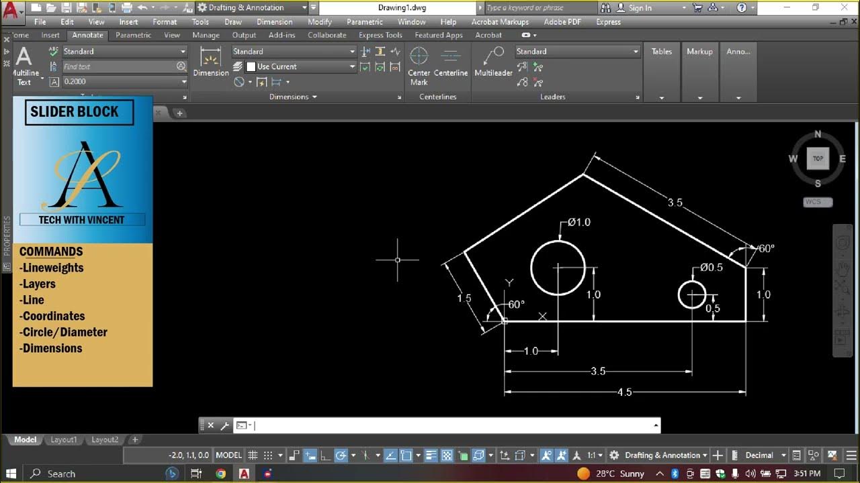Viewport: 860px width, 483px height.
Task: Close the command line with the X
Action: [x=210, y=425]
